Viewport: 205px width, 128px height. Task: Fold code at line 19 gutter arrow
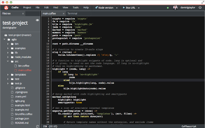(x=51, y=69)
